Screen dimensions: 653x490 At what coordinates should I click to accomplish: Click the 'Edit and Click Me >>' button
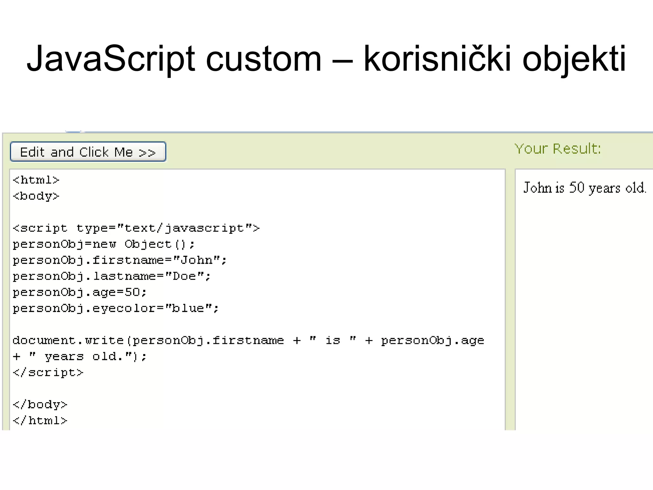point(88,152)
